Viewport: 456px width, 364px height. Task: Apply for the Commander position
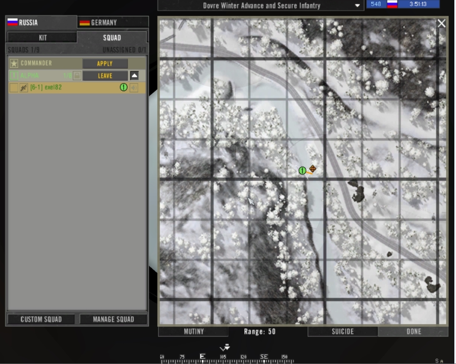(105, 63)
